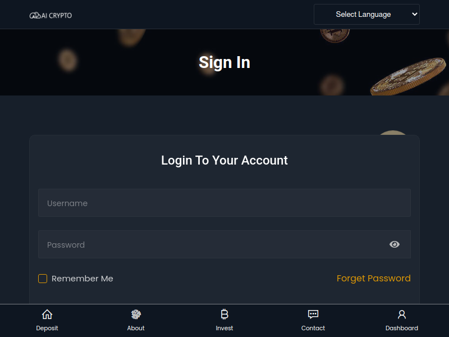Click the house icon above Deposit
This screenshot has width=449, height=337.
47,315
